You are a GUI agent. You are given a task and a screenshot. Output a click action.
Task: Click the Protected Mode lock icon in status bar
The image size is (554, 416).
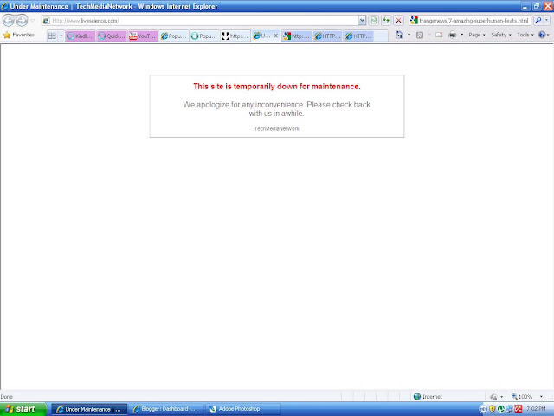(494, 397)
